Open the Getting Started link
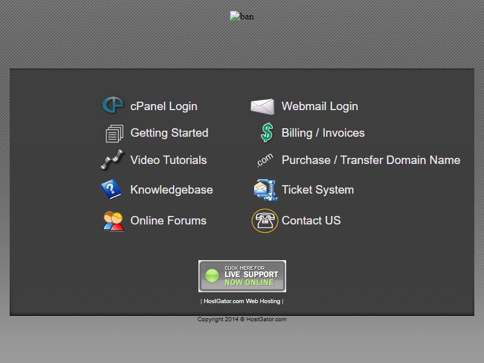This screenshot has width=484, height=363. click(x=169, y=132)
